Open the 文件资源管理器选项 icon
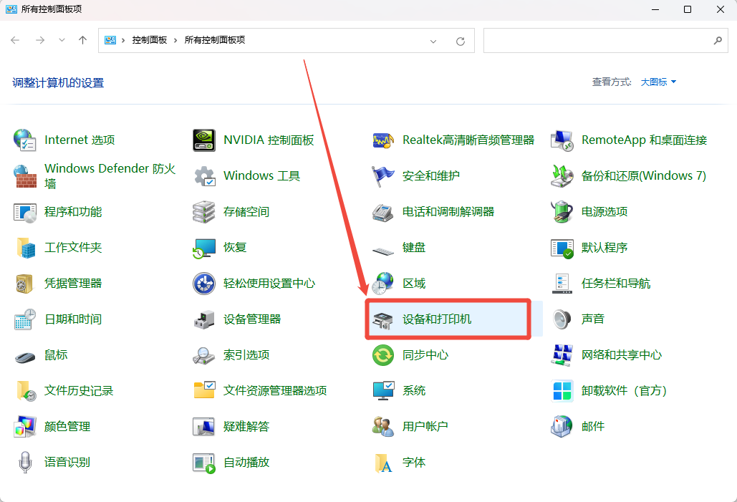This screenshot has height=502, width=737. [x=204, y=390]
